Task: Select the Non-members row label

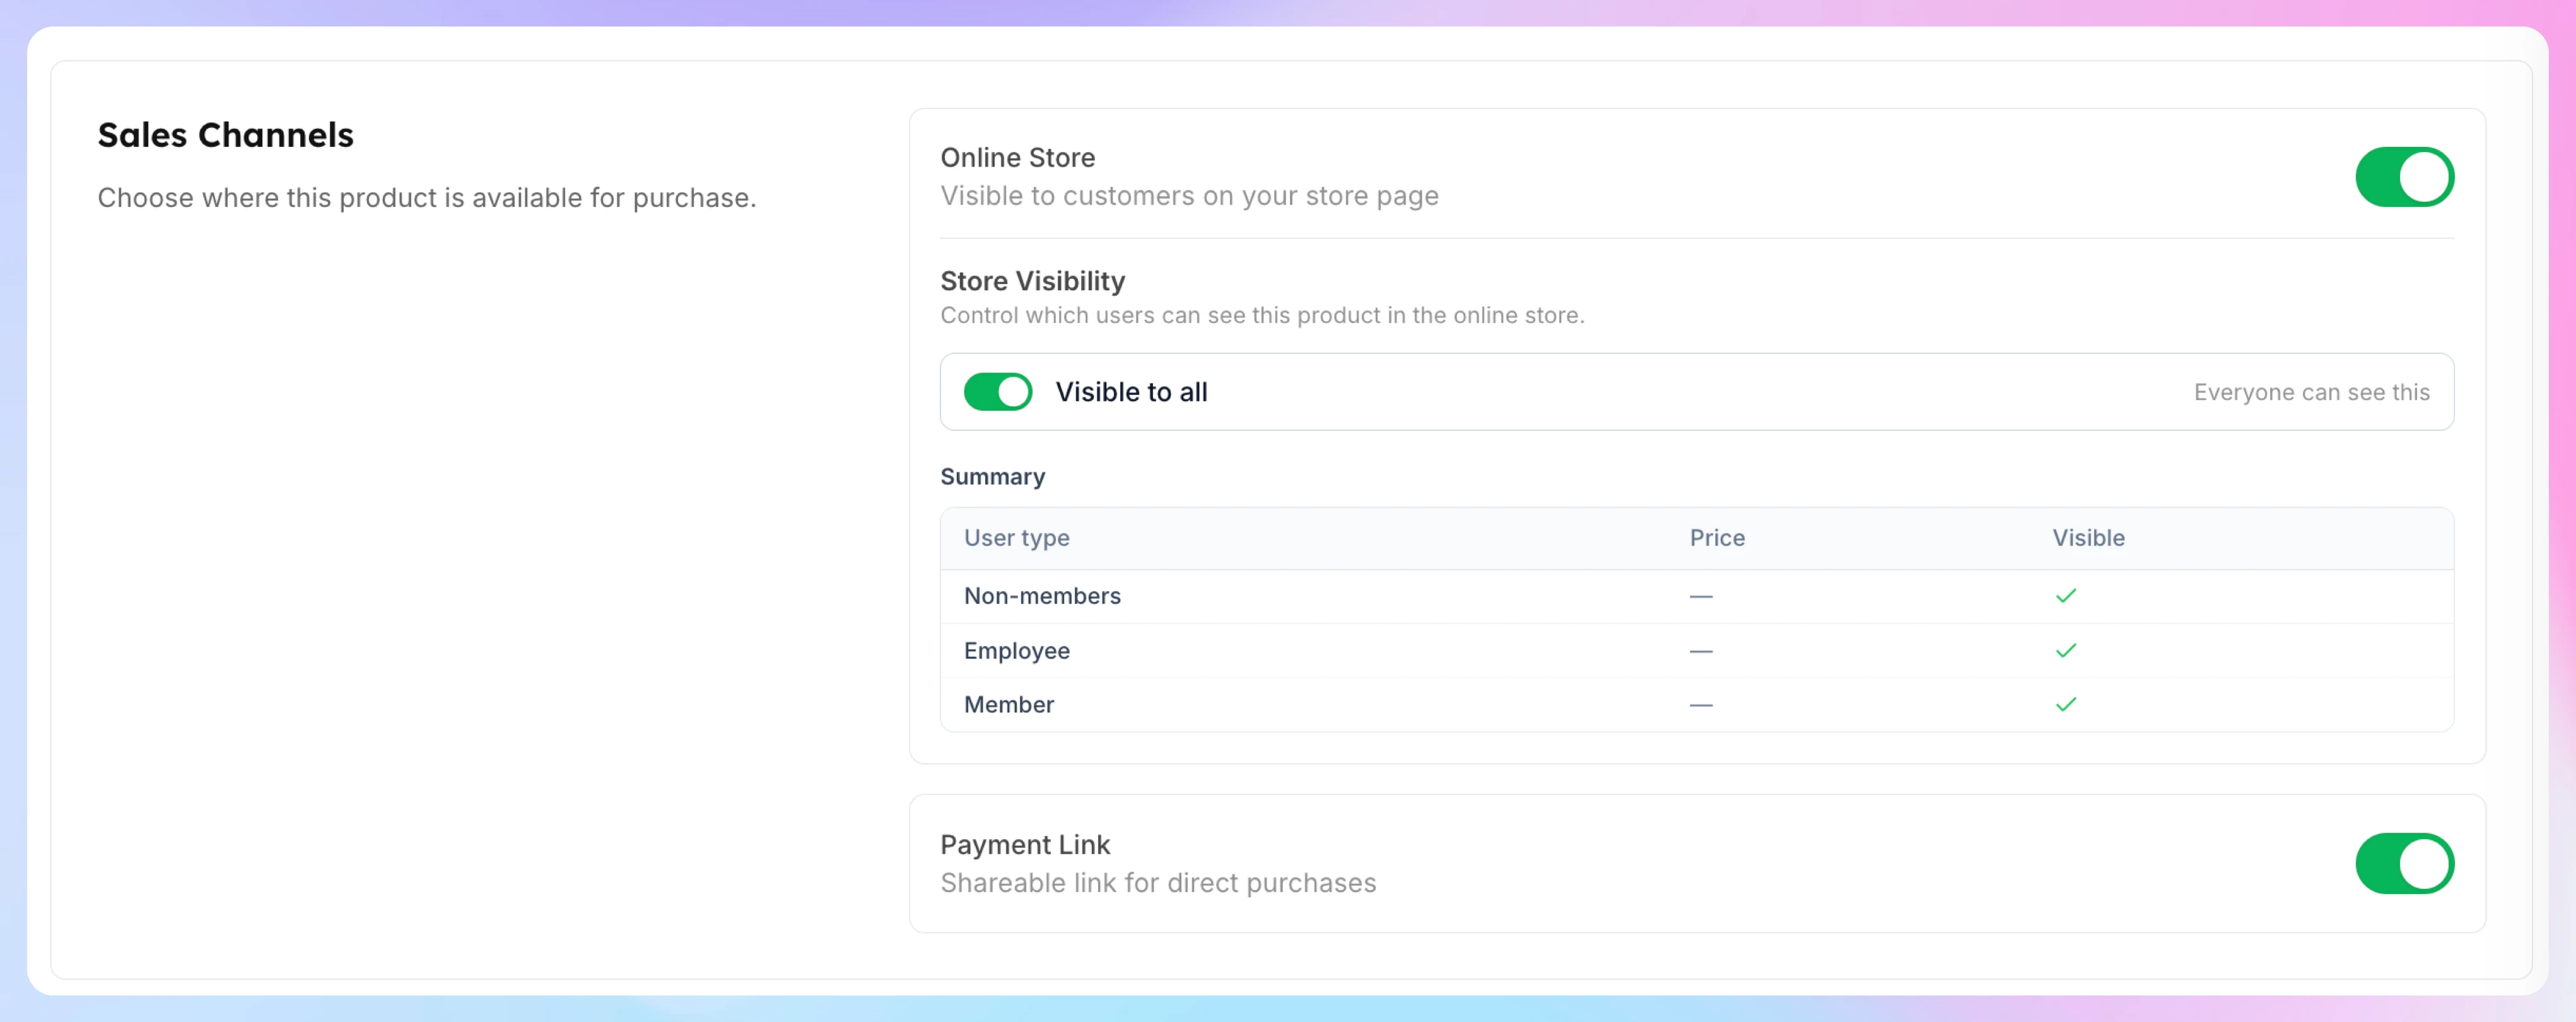Action: (x=1041, y=596)
